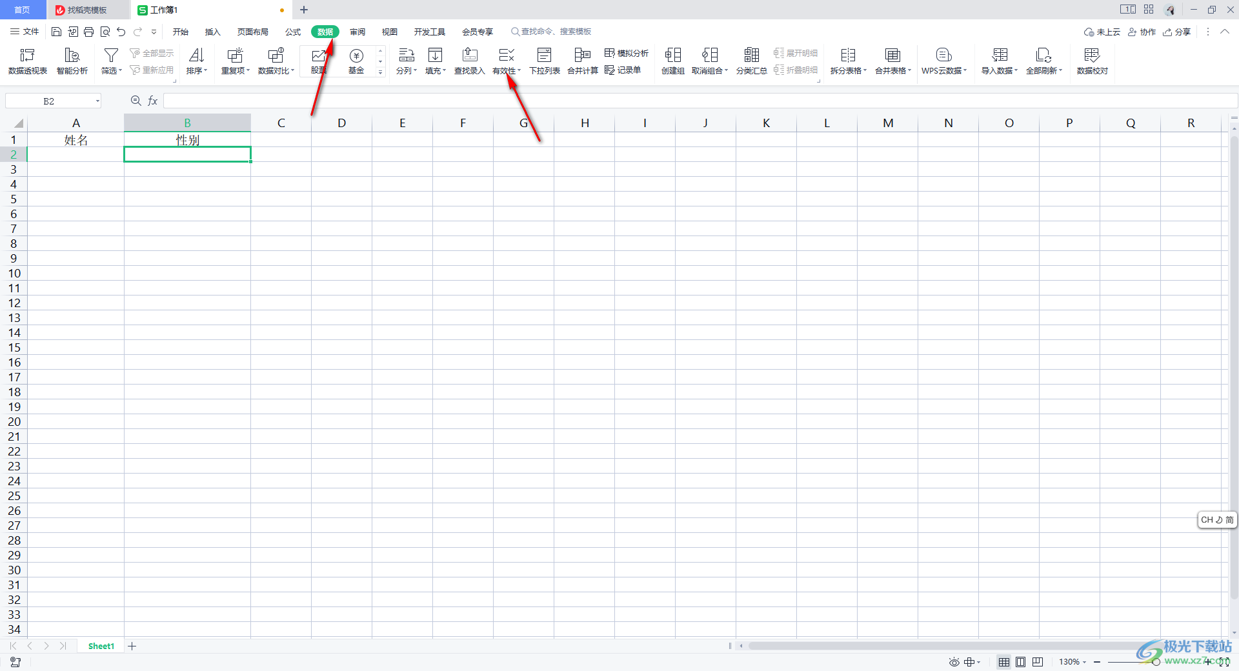1239x671 pixels.
Task: Click the 分列 text-to-columns icon
Action: pos(406,55)
